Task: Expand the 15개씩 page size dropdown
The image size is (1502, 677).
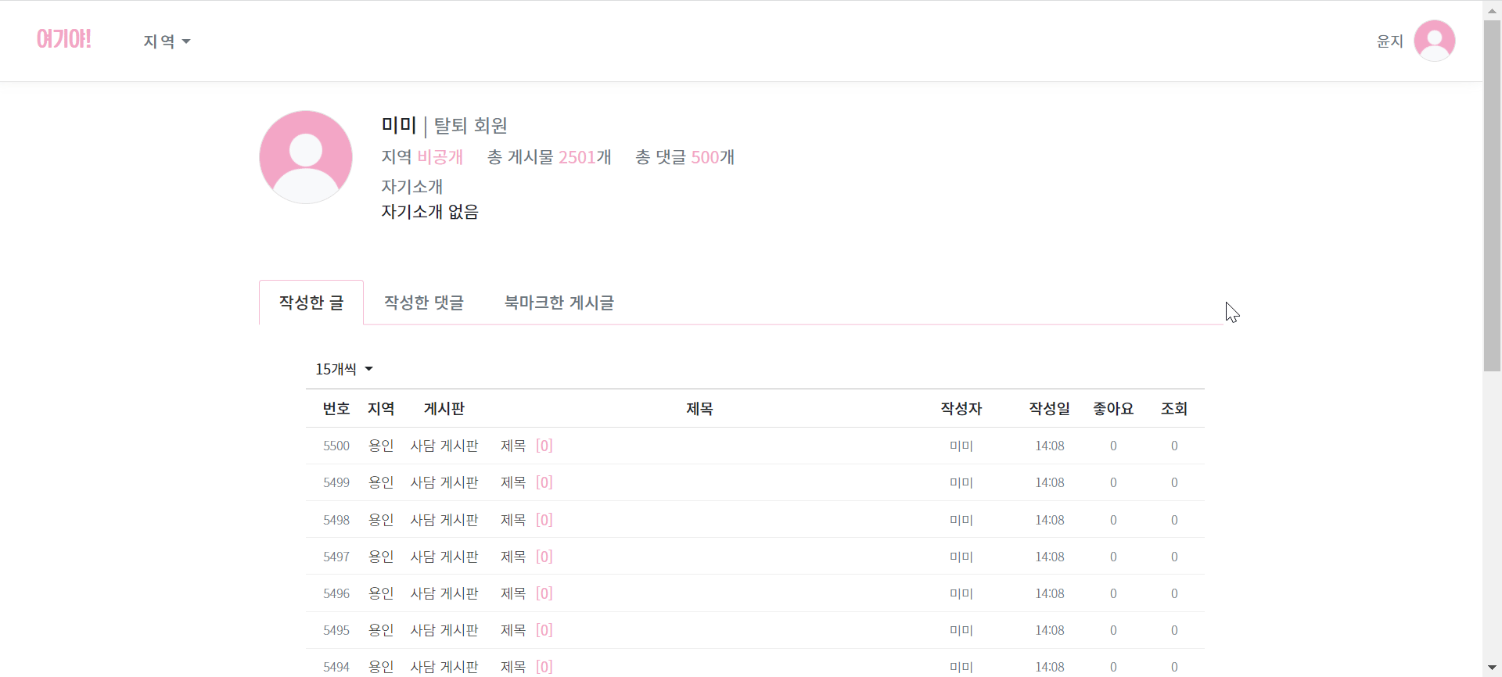Action: (344, 369)
